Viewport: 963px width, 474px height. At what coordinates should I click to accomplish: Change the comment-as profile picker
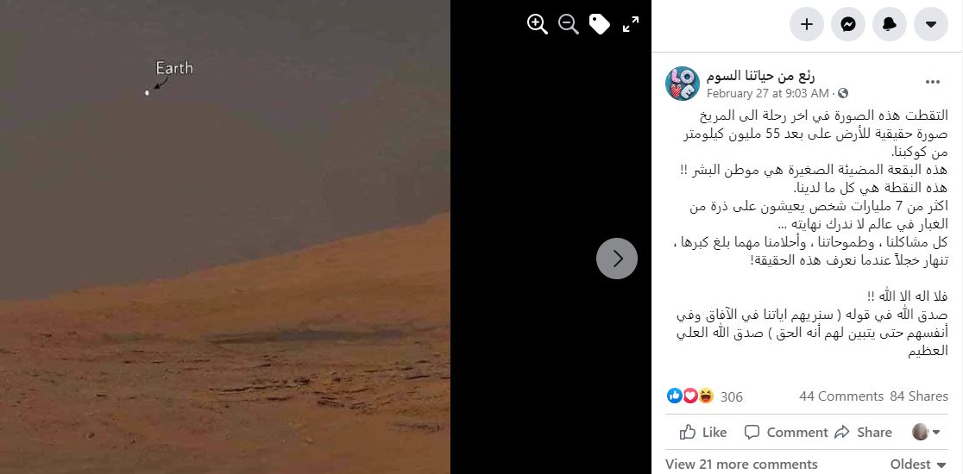click(926, 433)
